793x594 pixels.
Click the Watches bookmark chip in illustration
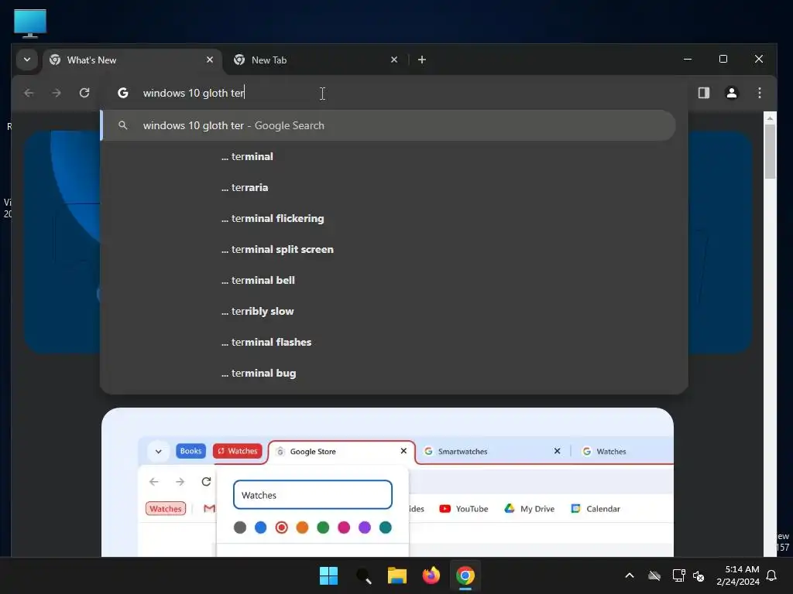pos(166,509)
